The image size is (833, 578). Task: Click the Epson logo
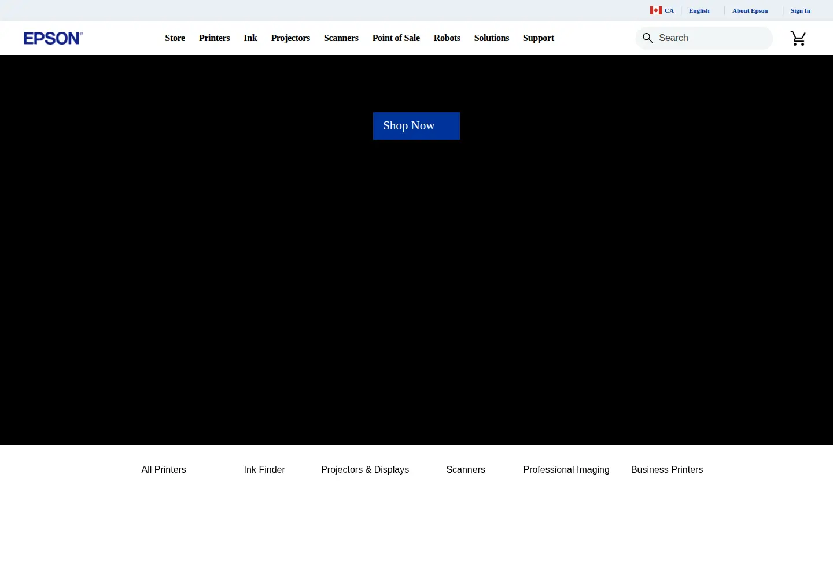tap(53, 38)
